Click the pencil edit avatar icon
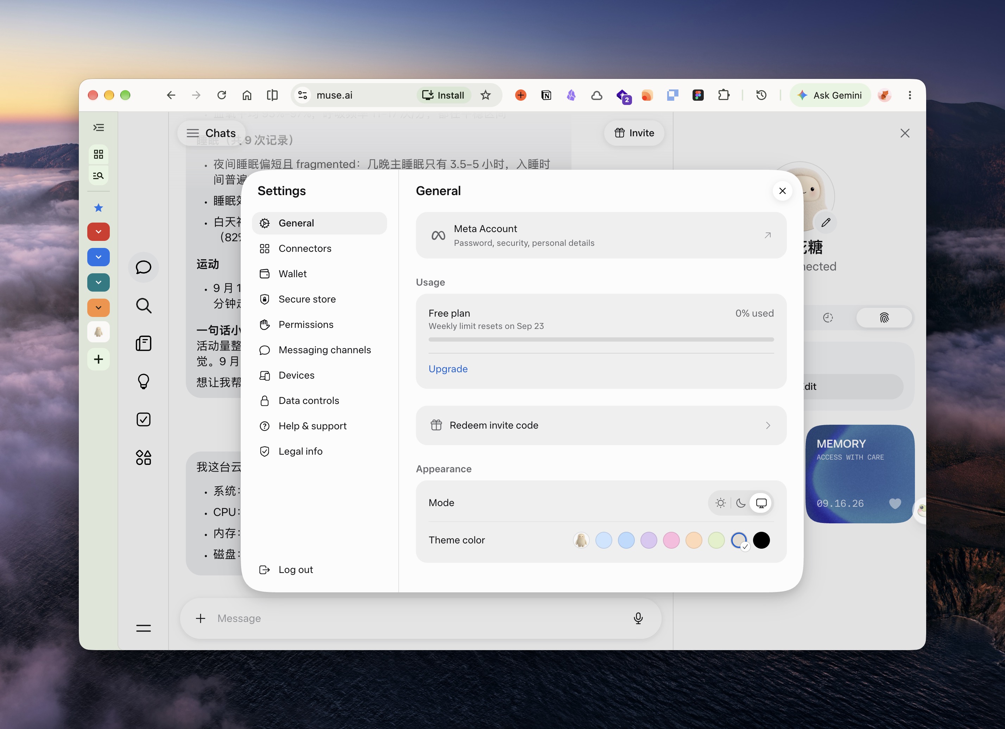This screenshot has height=729, width=1005. click(826, 223)
